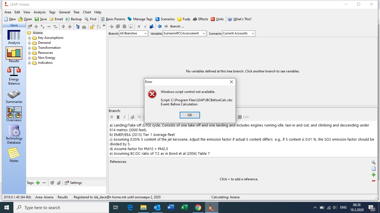Click New in the toolbar
Screen dimensions: 380x213
pyautogui.click(x=10, y=19)
